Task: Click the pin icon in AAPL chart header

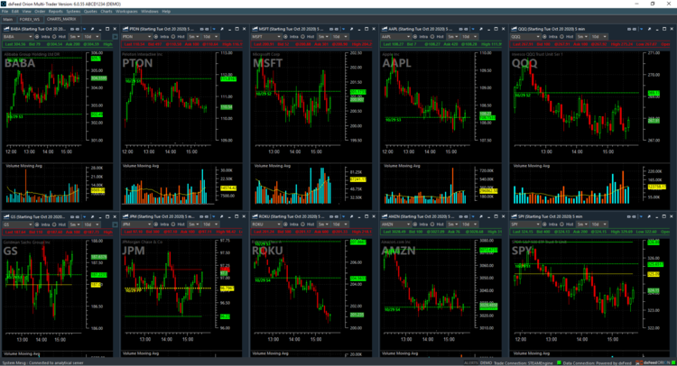Action: pos(480,29)
